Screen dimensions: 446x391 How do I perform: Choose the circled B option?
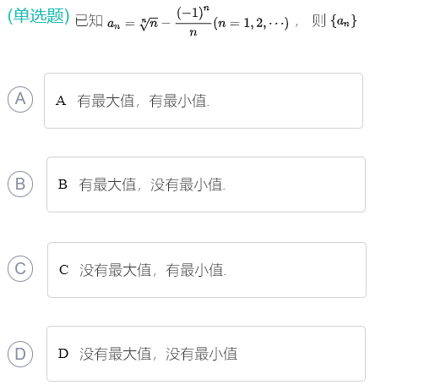click(x=20, y=184)
